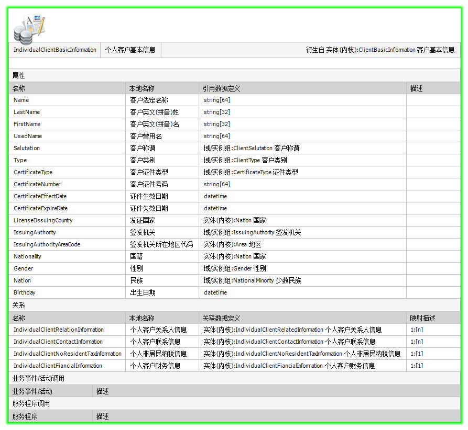The height and width of the screenshot is (430, 468).
Task: Select the IndividualClientNoResidentTaxInformation relation name cell
Action: click(x=67, y=354)
